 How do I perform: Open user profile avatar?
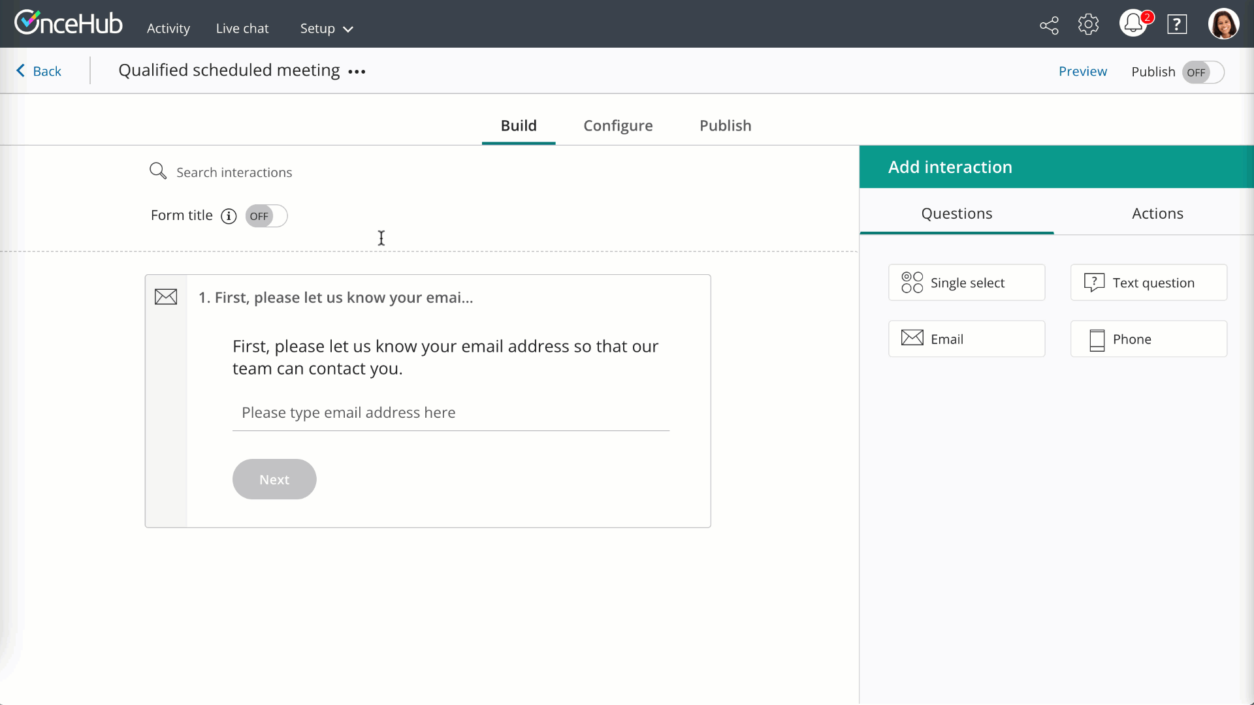pyautogui.click(x=1223, y=24)
